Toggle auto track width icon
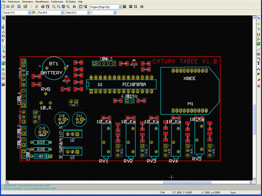 34,12
